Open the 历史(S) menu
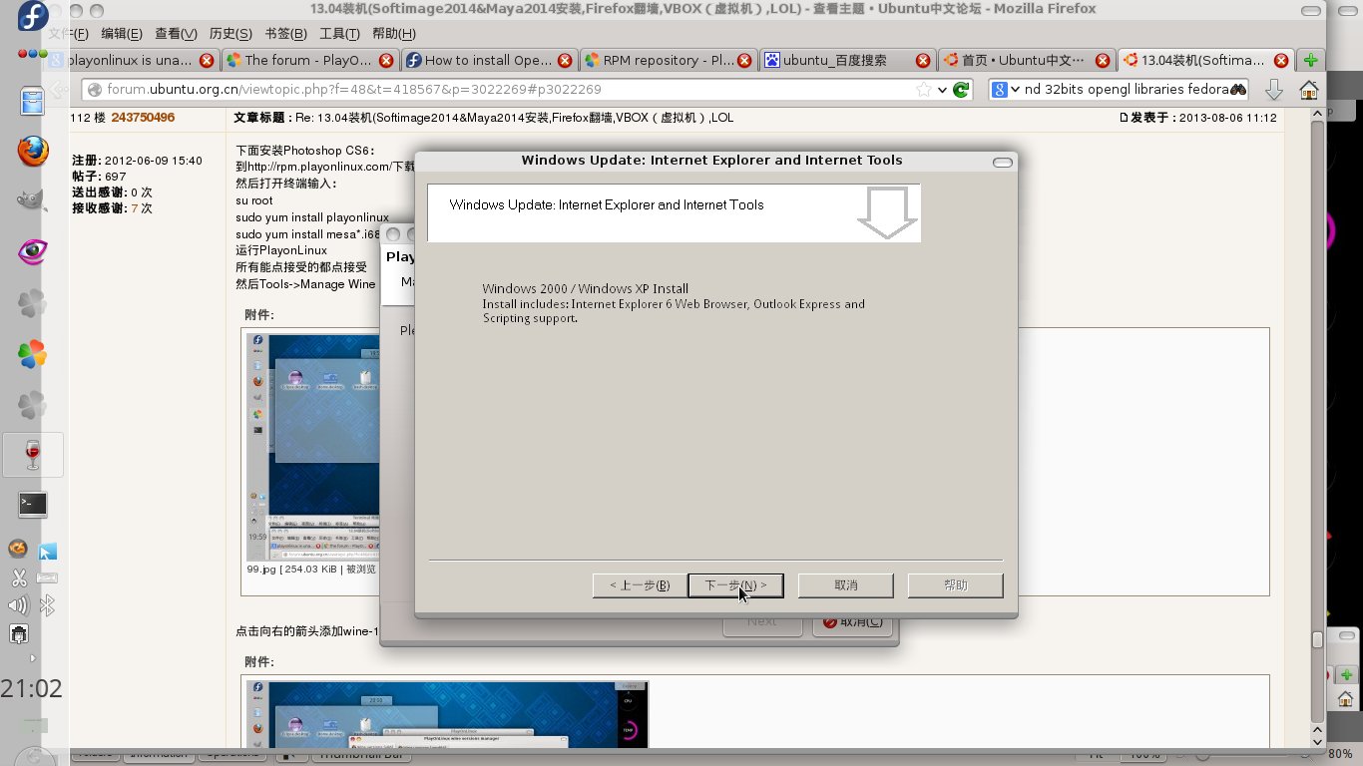Screen dimensions: 1363x766 pos(230,34)
